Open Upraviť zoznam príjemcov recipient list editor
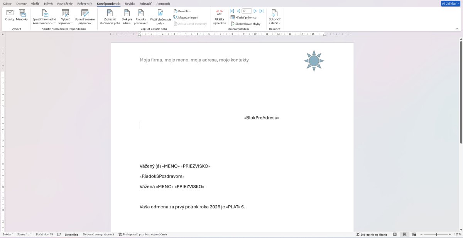The width and height of the screenshot is (463, 238). (x=85, y=17)
